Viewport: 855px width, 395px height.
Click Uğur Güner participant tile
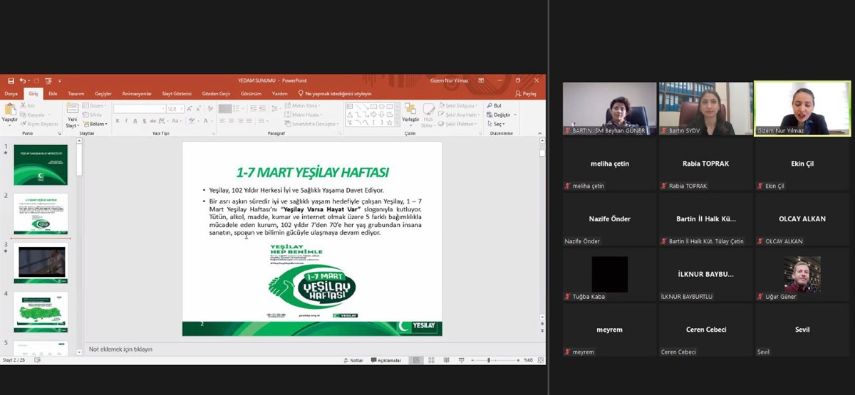pos(802,275)
